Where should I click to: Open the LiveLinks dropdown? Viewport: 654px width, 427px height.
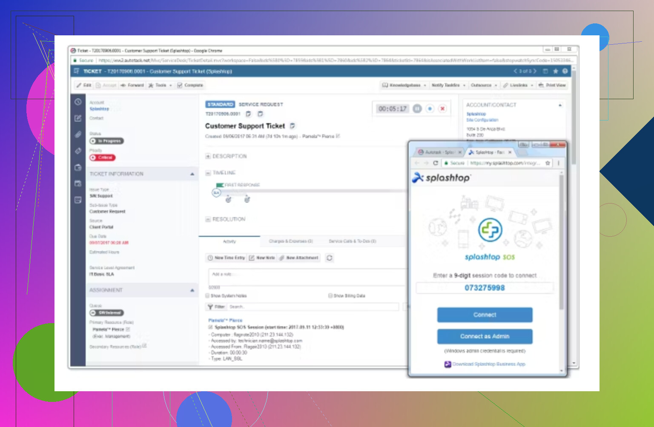click(x=518, y=85)
